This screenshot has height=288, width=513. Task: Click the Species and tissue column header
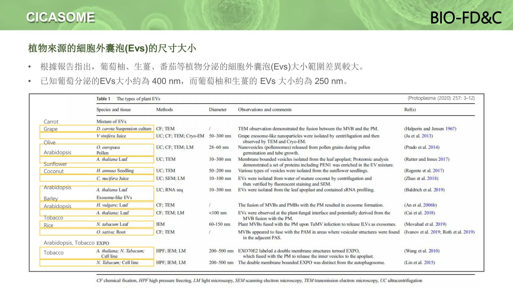pos(114,110)
